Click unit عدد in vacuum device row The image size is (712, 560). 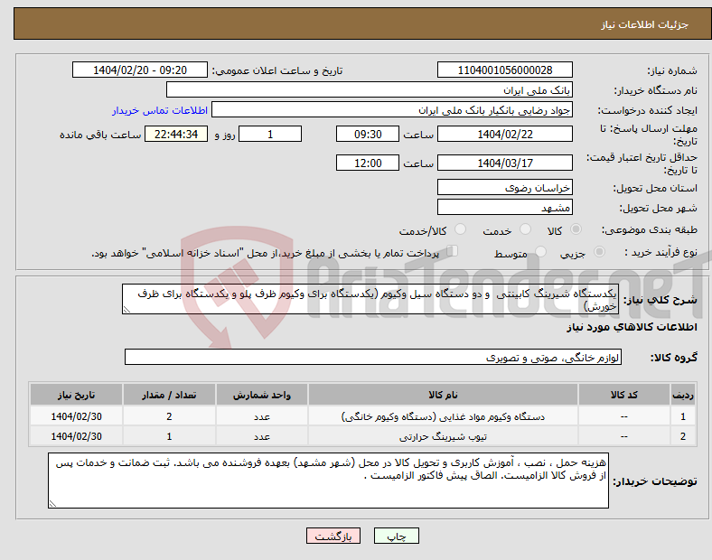[x=262, y=416]
